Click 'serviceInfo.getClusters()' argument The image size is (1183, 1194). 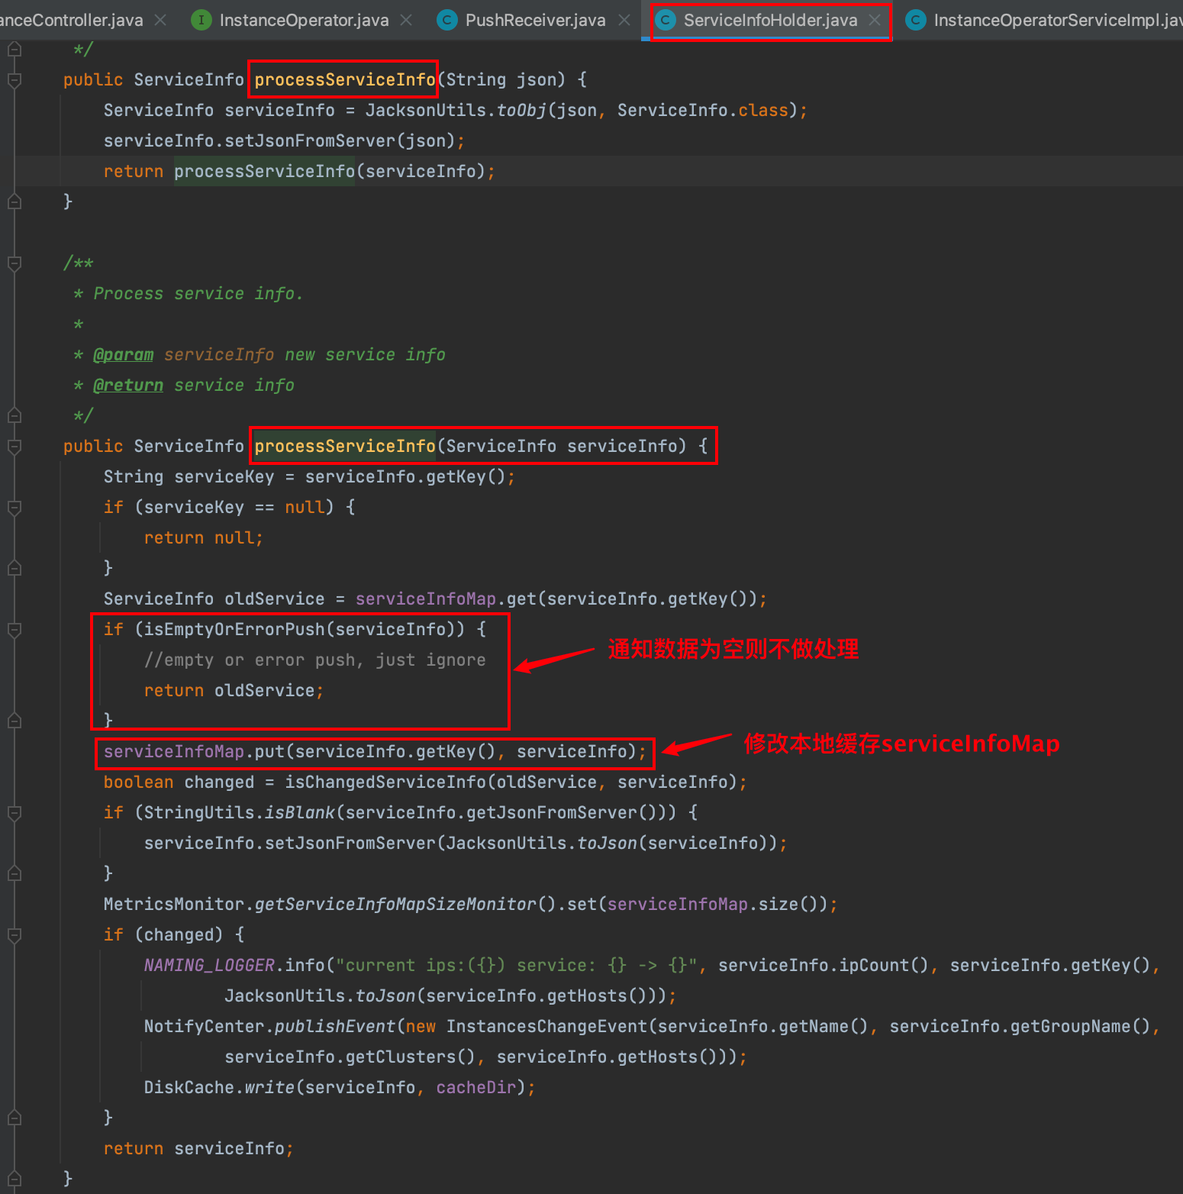350,1057
